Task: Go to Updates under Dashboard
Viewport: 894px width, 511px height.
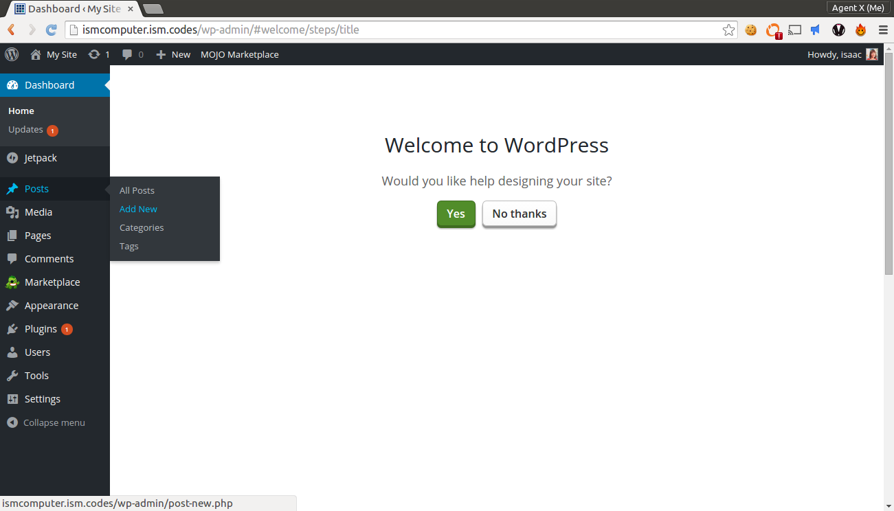Action: pos(25,129)
